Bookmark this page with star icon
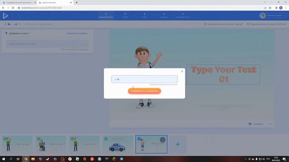 tap(270, 8)
